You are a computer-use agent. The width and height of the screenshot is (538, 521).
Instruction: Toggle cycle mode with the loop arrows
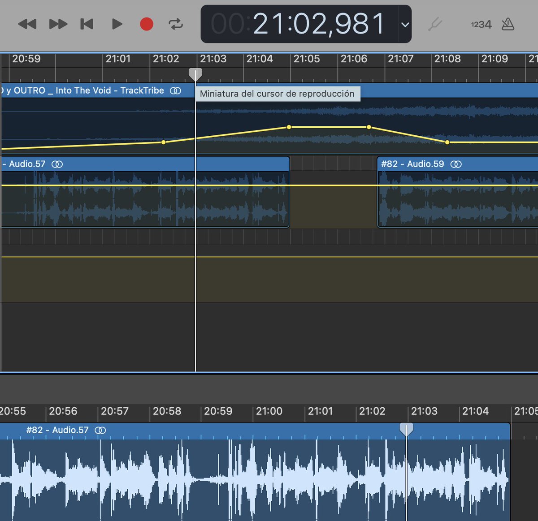pyautogui.click(x=176, y=25)
